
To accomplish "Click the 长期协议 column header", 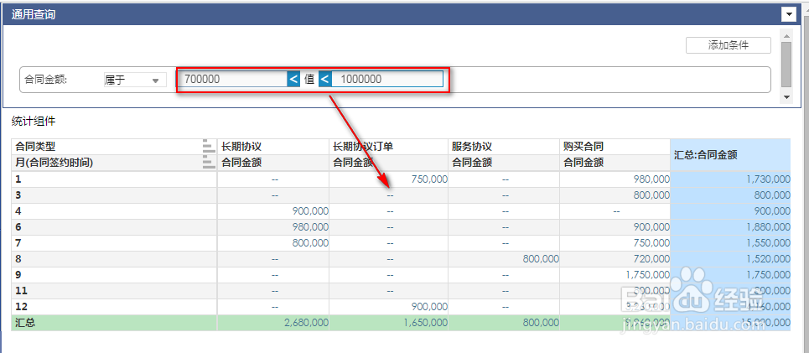I will click(x=273, y=147).
